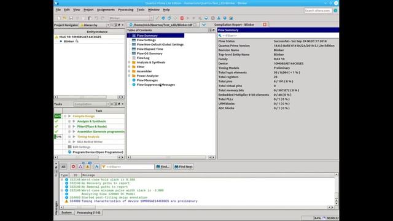Image resolution: width=393 pixels, height=221 pixels.
Task: Expand the Assembler report folder
Action: [130, 71]
